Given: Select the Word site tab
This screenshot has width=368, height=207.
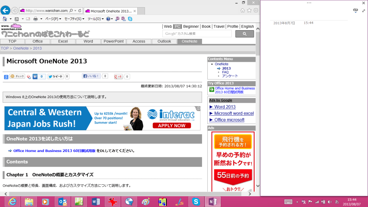Looking at the screenshot, I should [x=88, y=41].
